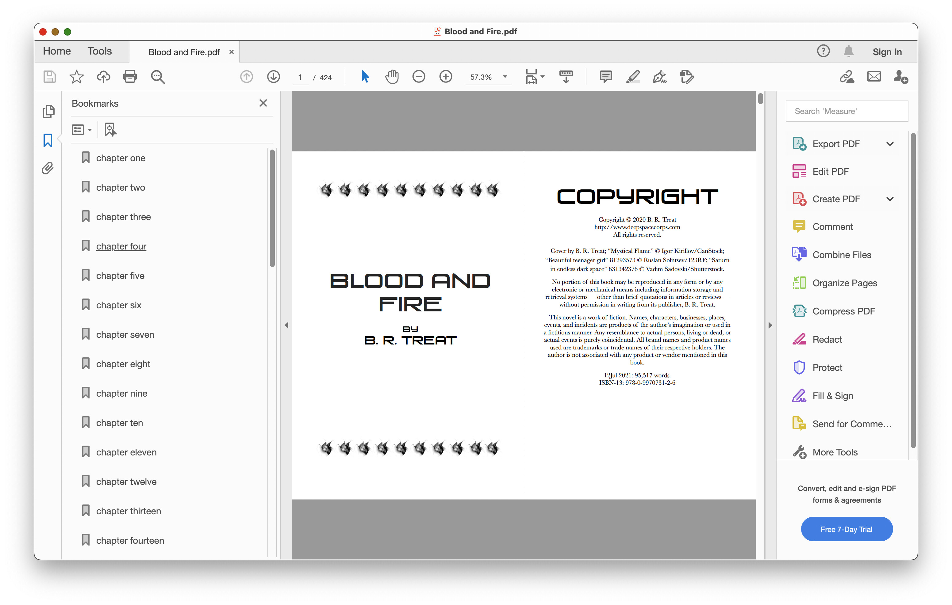
Task: Close the Bookmarks panel
Action: 263,103
